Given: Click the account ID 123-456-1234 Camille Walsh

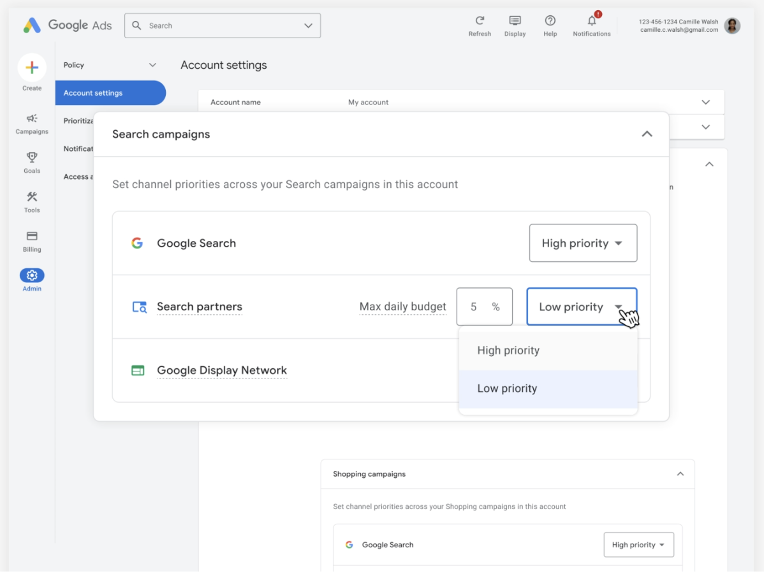Looking at the screenshot, I should click(x=679, y=22).
